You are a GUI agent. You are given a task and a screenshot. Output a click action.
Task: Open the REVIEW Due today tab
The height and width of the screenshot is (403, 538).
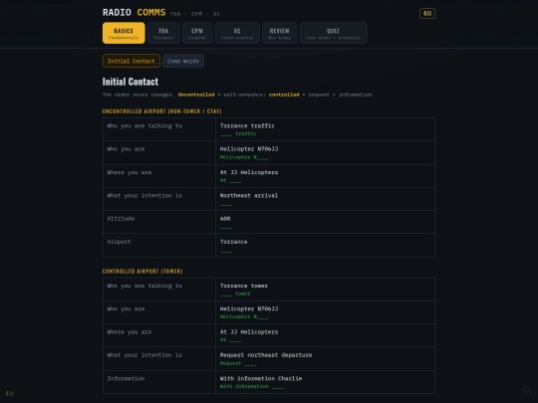(279, 33)
